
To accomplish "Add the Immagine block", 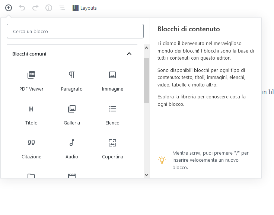I will pyautogui.click(x=112, y=80).
